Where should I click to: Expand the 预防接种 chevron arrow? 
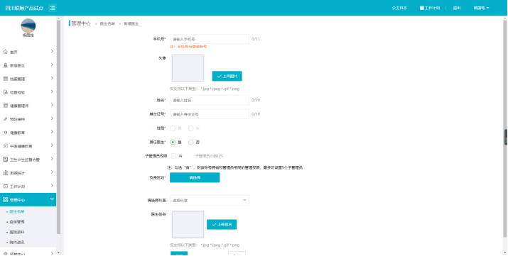coord(52,118)
